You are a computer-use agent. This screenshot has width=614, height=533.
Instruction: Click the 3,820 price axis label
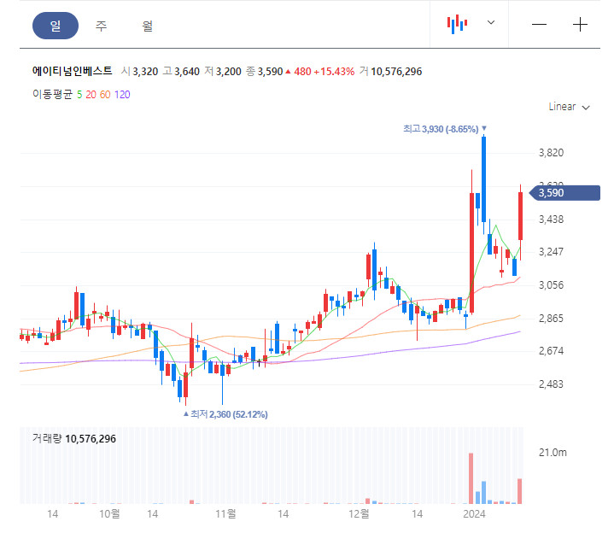(551, 153)
